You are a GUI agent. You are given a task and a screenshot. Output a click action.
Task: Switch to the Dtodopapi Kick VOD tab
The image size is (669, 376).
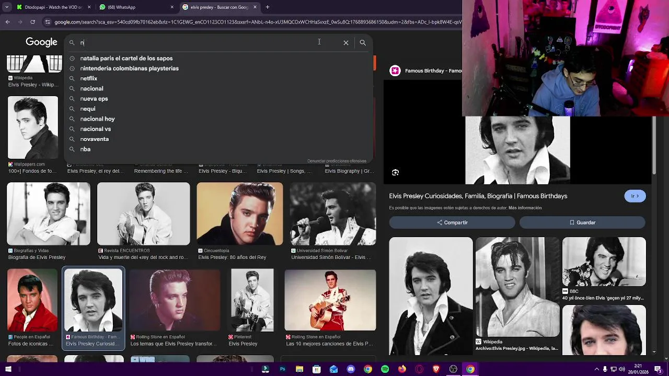click(x=53, y=7)
